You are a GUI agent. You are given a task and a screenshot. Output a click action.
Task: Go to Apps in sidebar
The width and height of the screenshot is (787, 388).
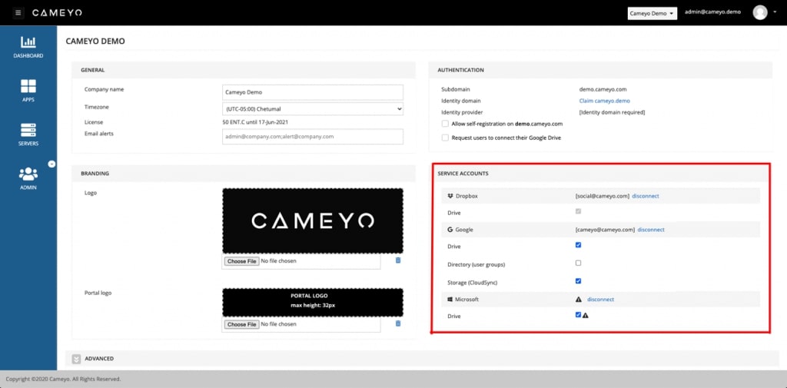28,91
